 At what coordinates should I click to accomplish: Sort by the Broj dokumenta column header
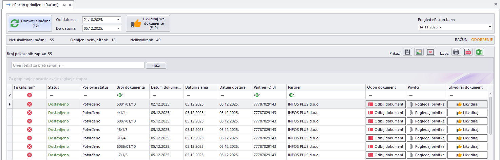point(130,87)
